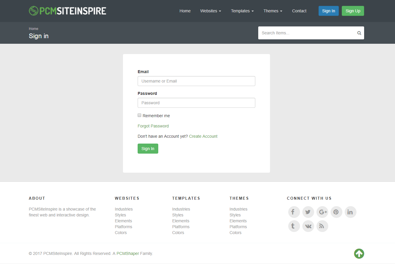Submit form with green Sign In button
The width and height of the screenshot is (395, 264).
[148, 149]
